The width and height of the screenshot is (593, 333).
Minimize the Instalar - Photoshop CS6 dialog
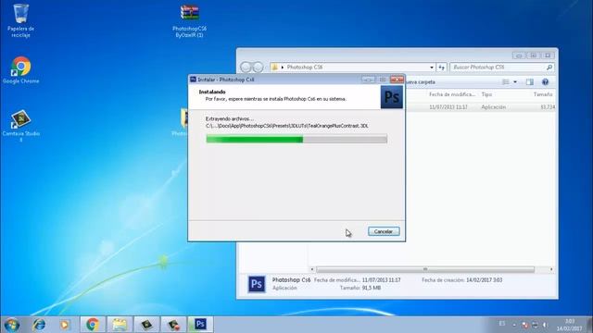coord(368,80)
